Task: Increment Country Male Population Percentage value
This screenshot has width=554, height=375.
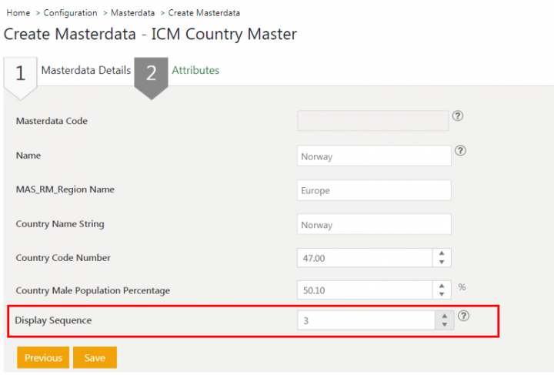Action: tap(442, 285)
